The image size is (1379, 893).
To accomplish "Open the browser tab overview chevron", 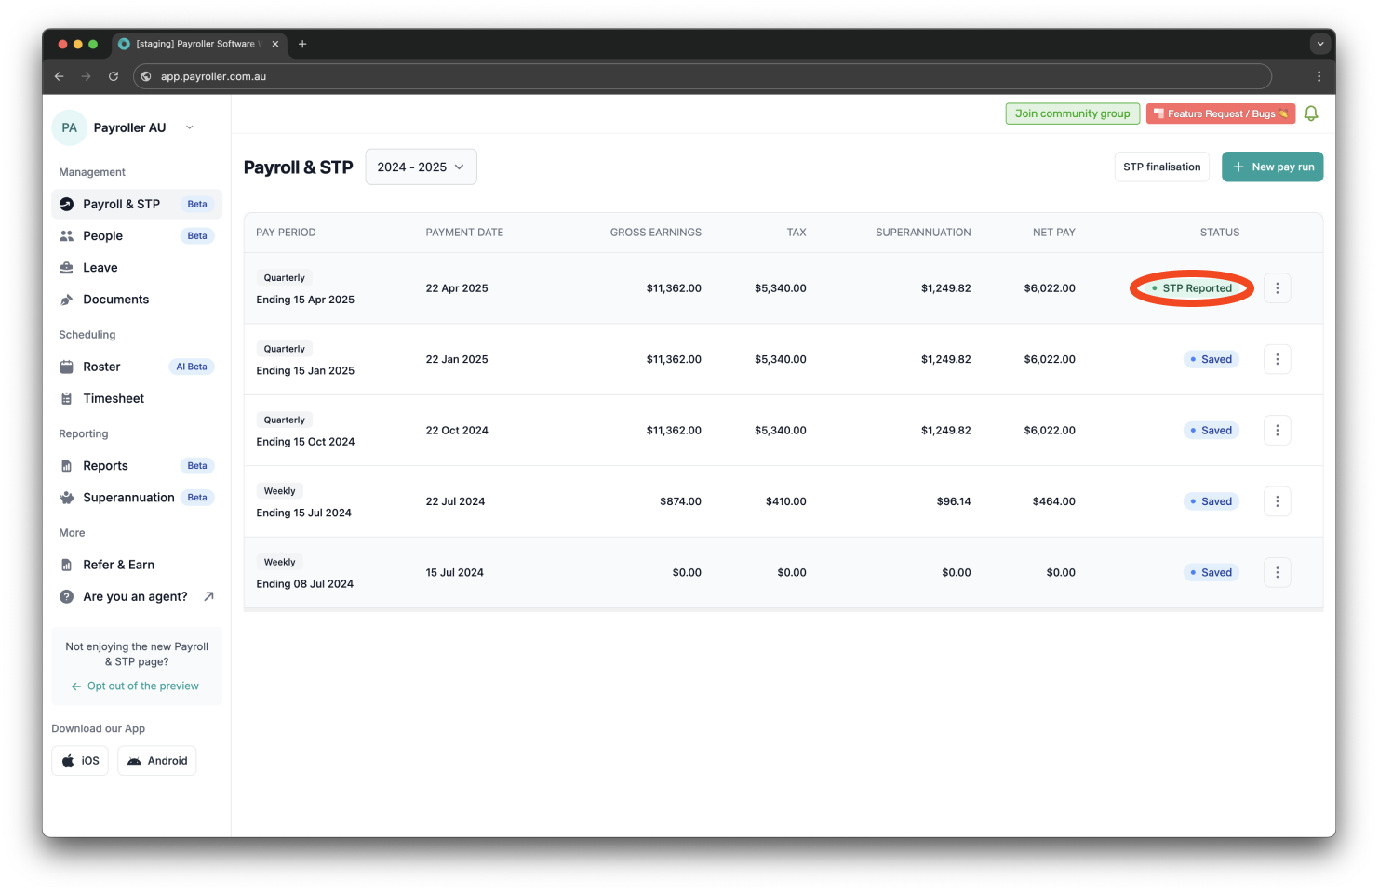I will (x=1320, y=43).
